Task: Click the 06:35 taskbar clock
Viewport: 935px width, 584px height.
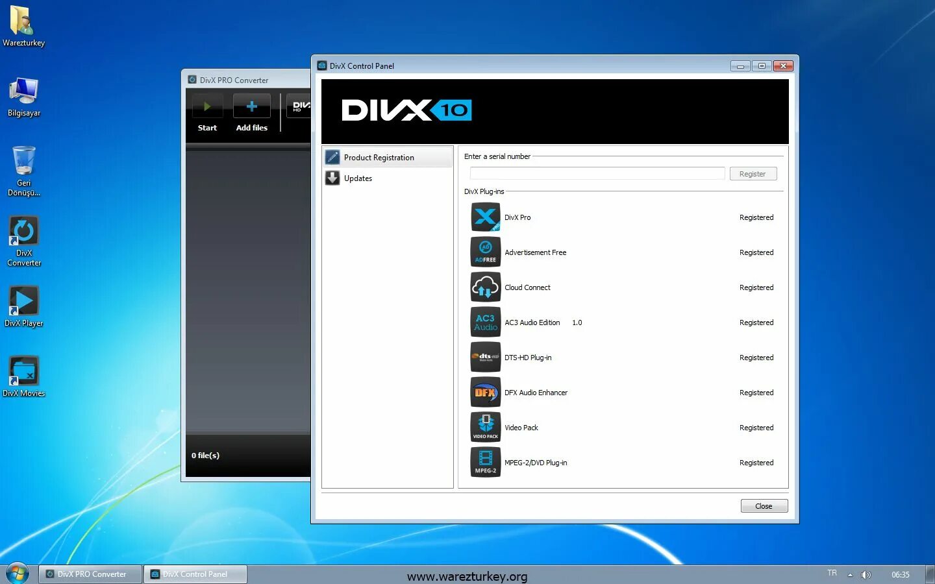Action: [901, 574]
